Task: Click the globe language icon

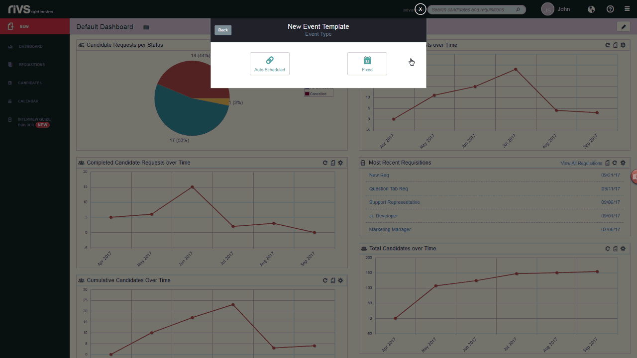Action: click(x=591, y=9)
